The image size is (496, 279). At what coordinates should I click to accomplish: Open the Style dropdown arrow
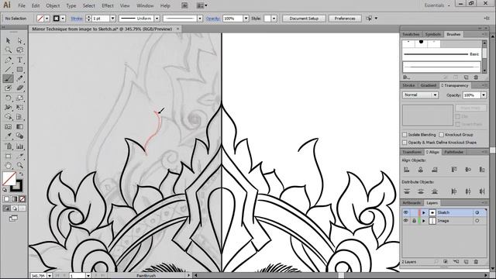click(x=274, y=19)
